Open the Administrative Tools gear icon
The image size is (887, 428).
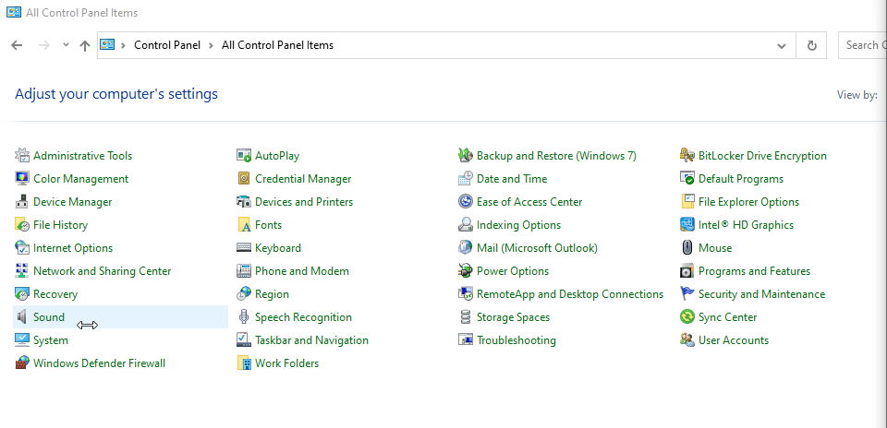pos(21,155)
